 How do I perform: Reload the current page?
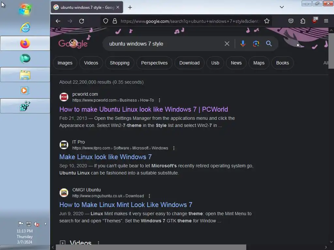(x=82, y=21)
